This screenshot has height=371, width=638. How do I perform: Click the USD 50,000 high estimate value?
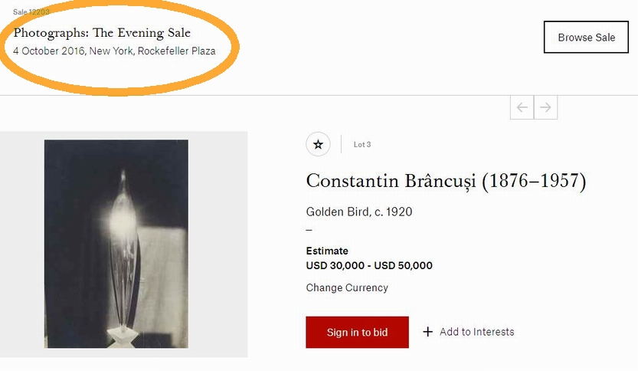click(403, 265)
